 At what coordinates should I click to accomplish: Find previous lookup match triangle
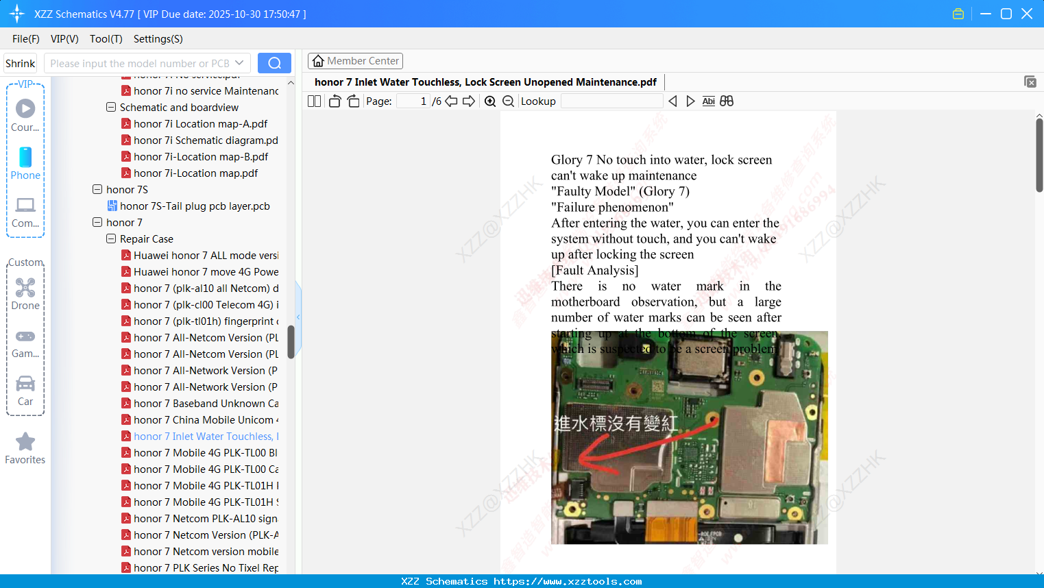(x=672, y=101)
